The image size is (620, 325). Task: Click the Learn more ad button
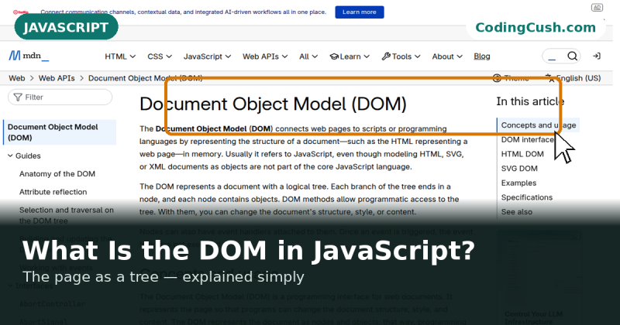click(360, 12)
